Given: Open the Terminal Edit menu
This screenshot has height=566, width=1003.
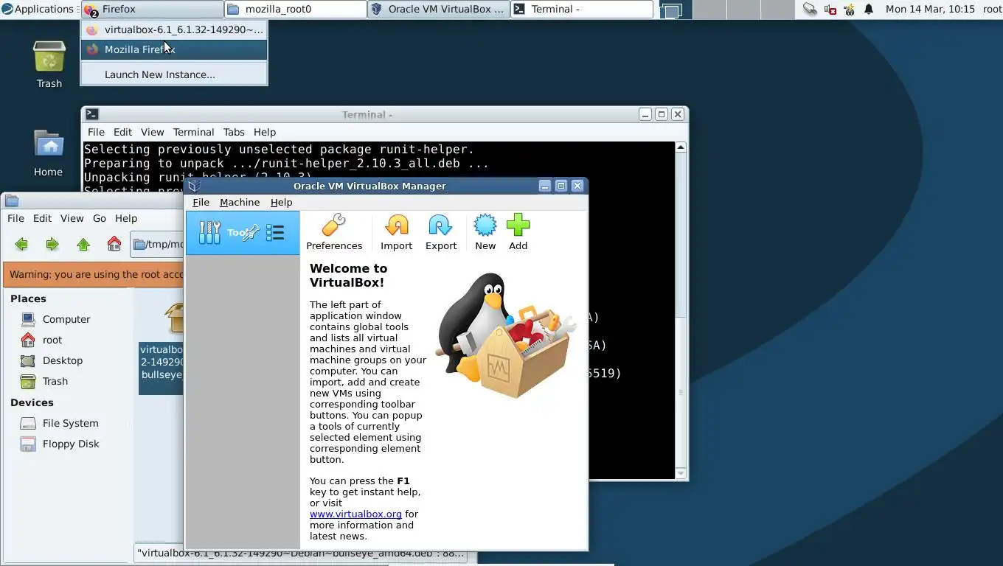Looking at the screenshot, I should click(122, 132).
